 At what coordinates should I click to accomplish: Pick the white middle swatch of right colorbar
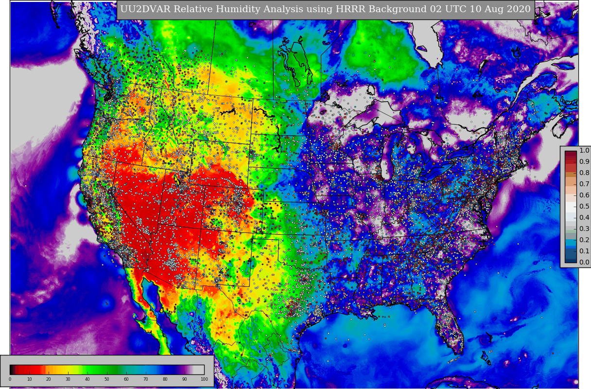pyautogui.click(x=571, y=207)
